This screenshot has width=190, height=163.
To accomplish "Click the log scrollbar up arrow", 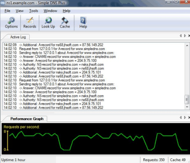I will click(187, 45).
